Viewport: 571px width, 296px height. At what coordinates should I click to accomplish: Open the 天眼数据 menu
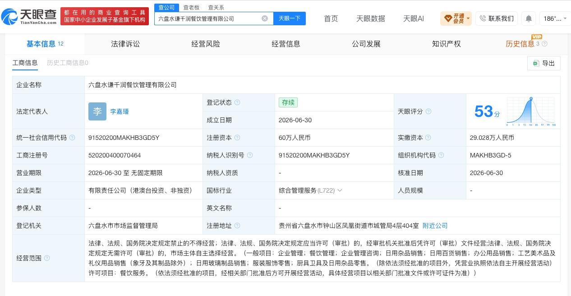coord(371,18)
